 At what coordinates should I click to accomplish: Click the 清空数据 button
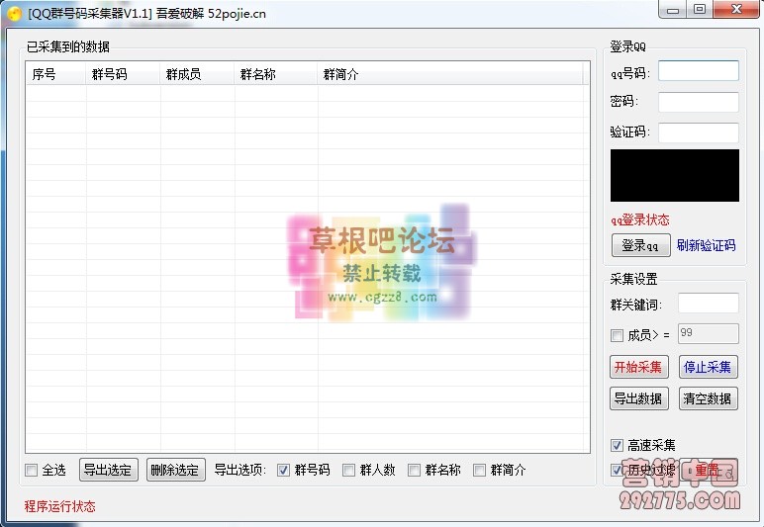[x=709, y=398]
